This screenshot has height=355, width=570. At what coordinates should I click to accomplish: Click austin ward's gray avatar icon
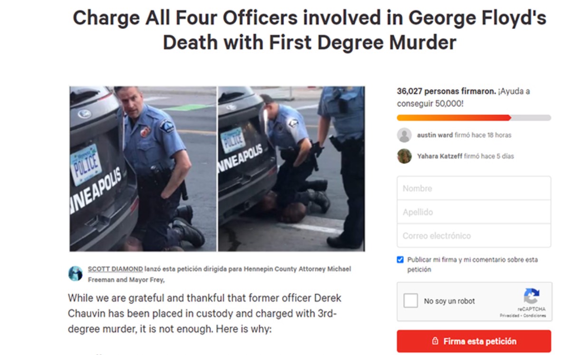(404, 135)
